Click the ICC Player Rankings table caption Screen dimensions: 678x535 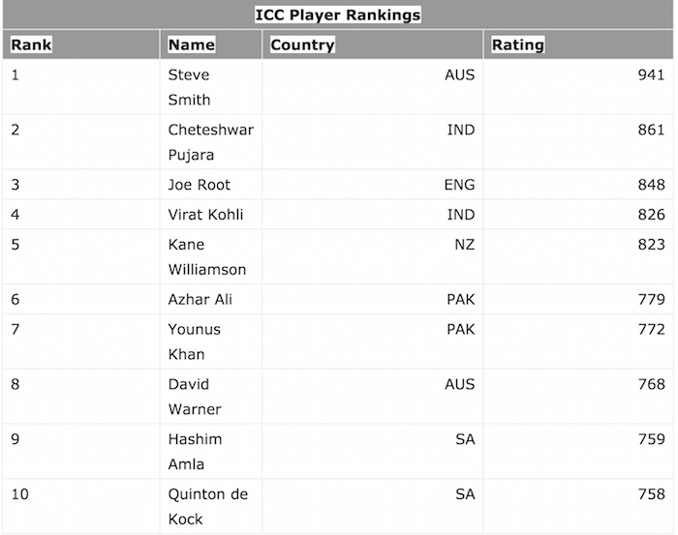(338, 15)
